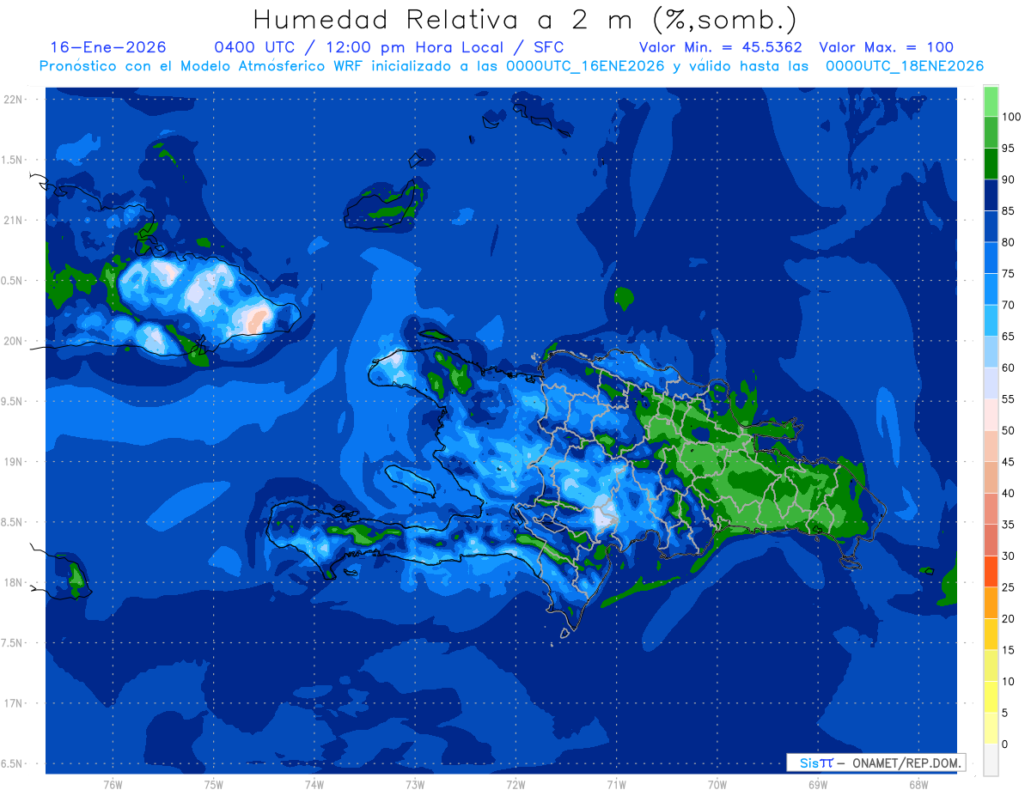
Task: Click the "18N" latitude label
Action: (x=13, y=582)
